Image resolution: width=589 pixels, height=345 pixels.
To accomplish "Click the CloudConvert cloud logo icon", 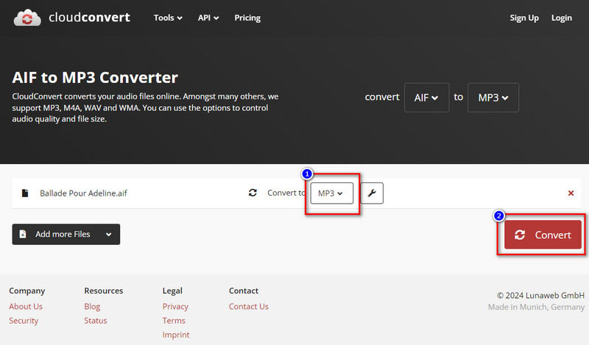I will (x=27, y=18).
